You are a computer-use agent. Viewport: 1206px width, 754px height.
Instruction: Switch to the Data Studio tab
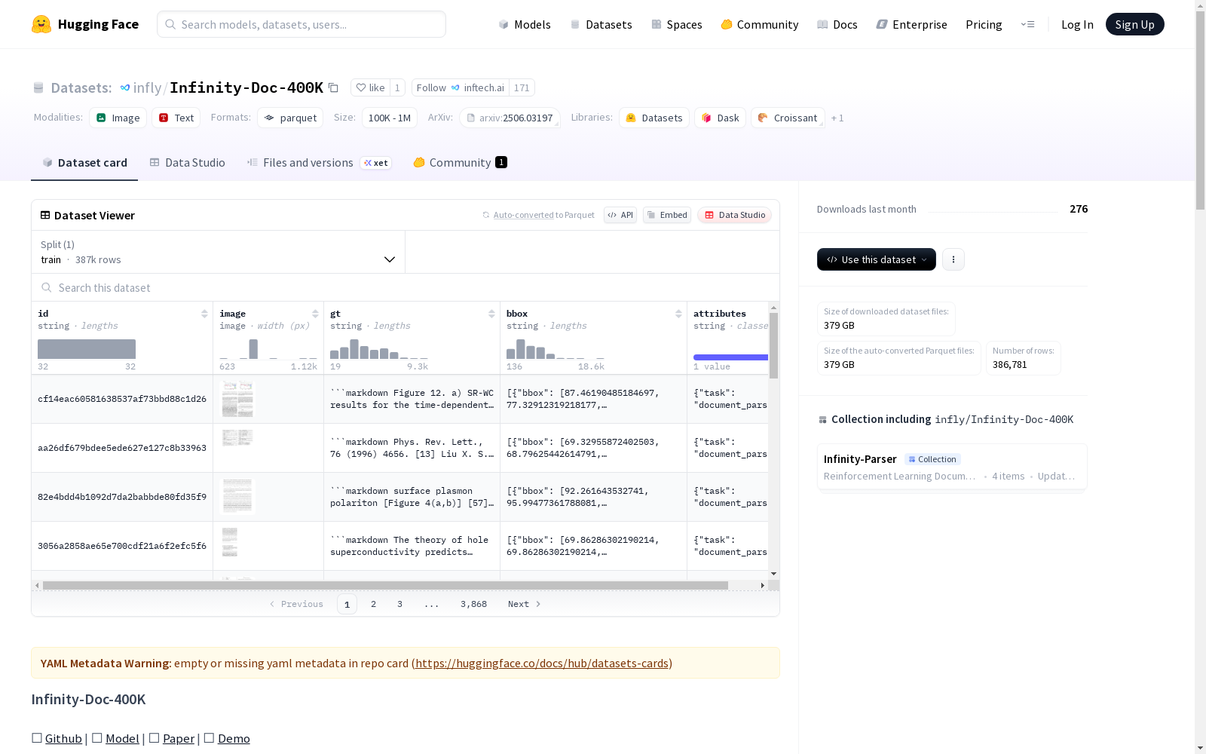click(188, 163)
